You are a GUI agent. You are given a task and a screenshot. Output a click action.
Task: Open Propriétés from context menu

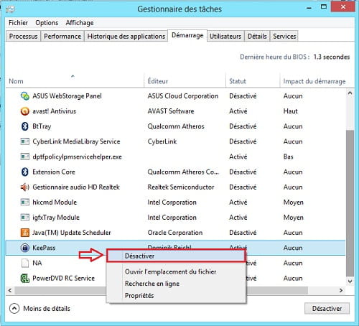point(139,296)
